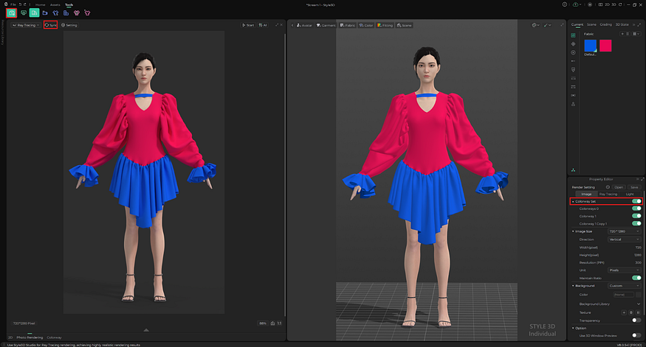646x347 pixels.
Task: Switch to the Home menu tab
Action: coord(41,4)
